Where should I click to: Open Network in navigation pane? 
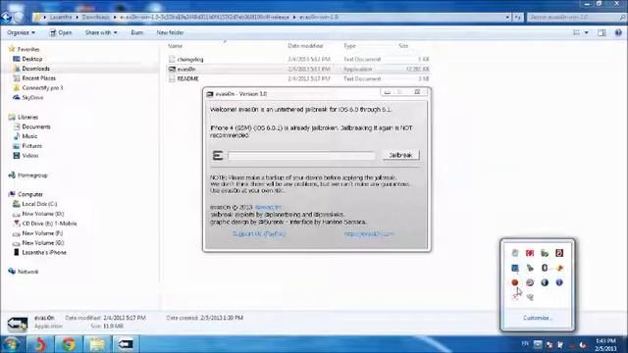point(28,272)
